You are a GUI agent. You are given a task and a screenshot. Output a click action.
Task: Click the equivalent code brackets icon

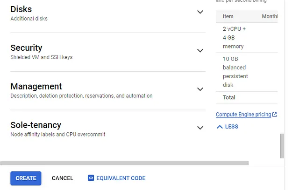pos(91,178)
